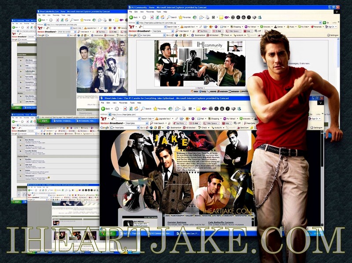Click Stop in the IHeartJake.Com fansite window

(x=125, y=108)
